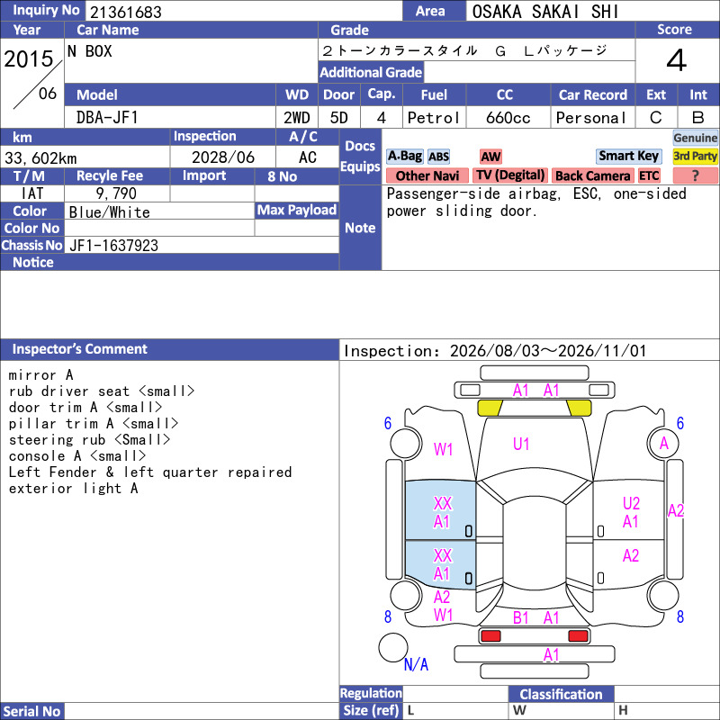Click the Japanese grade description text
Image resolution: width=720 pixels, height=720 pixels.
(464, 50)
